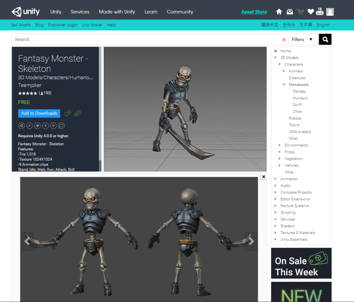The image size is (354, 302).
Task: Open the Filters dropdown
Action: tap(302, 39)
